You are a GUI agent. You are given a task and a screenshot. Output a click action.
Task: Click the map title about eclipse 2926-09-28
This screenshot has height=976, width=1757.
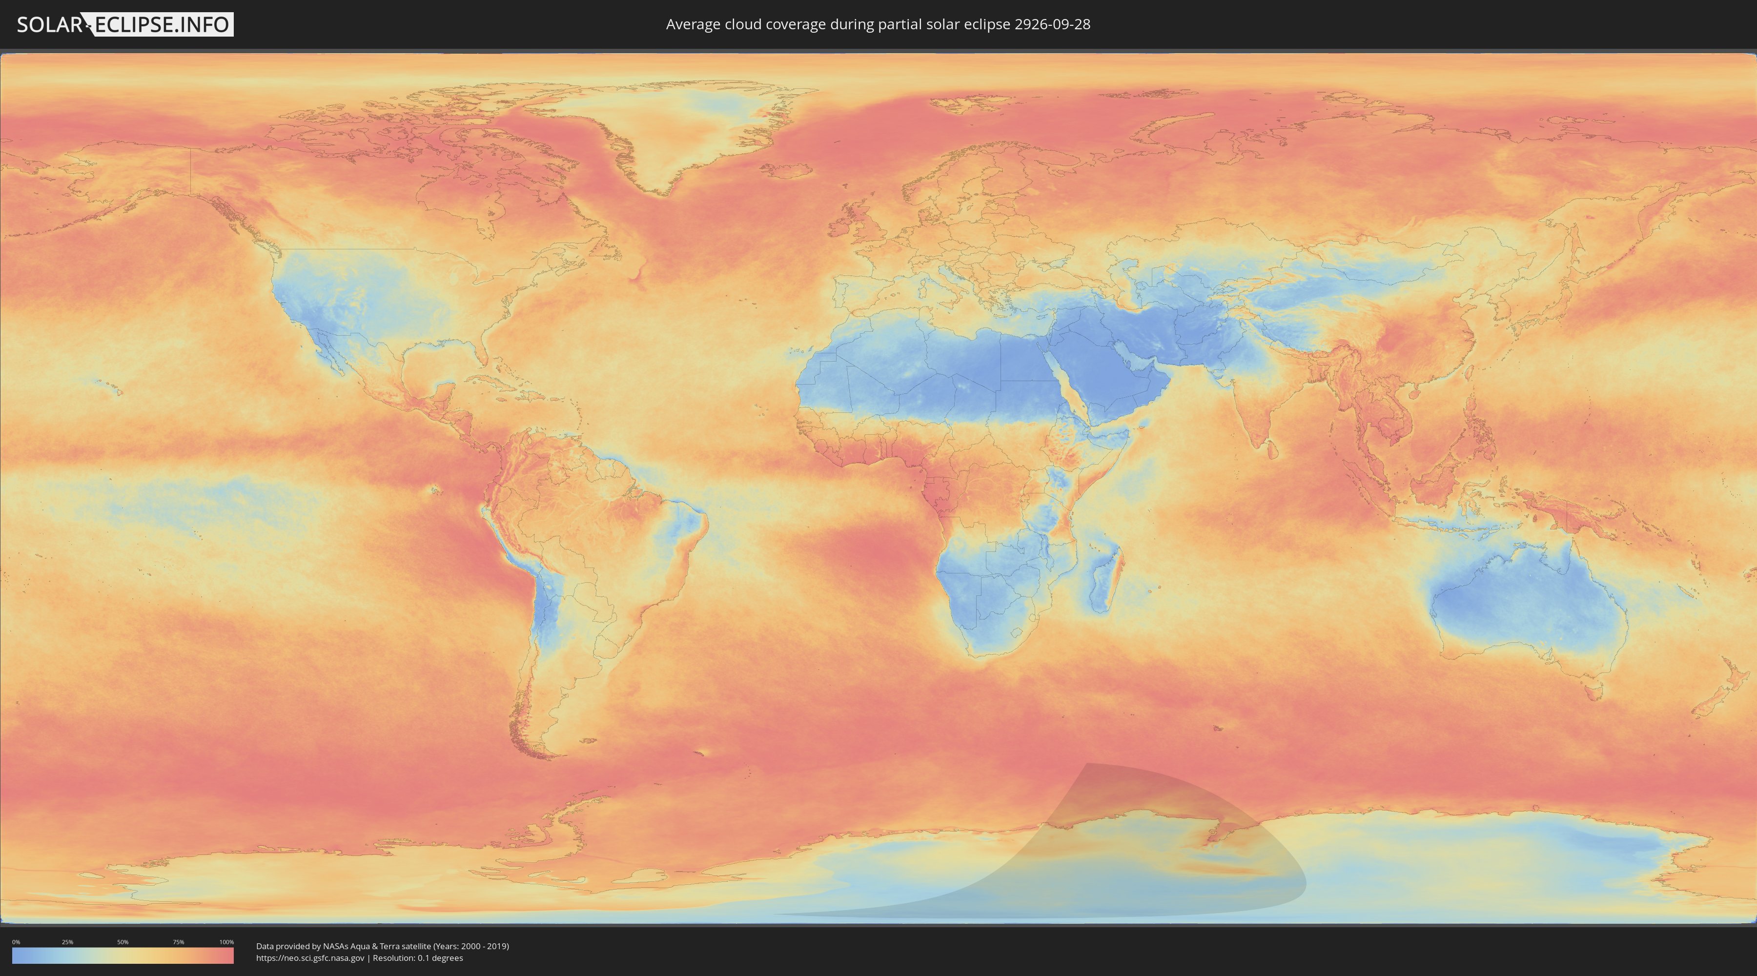click(x=878, y=24)
